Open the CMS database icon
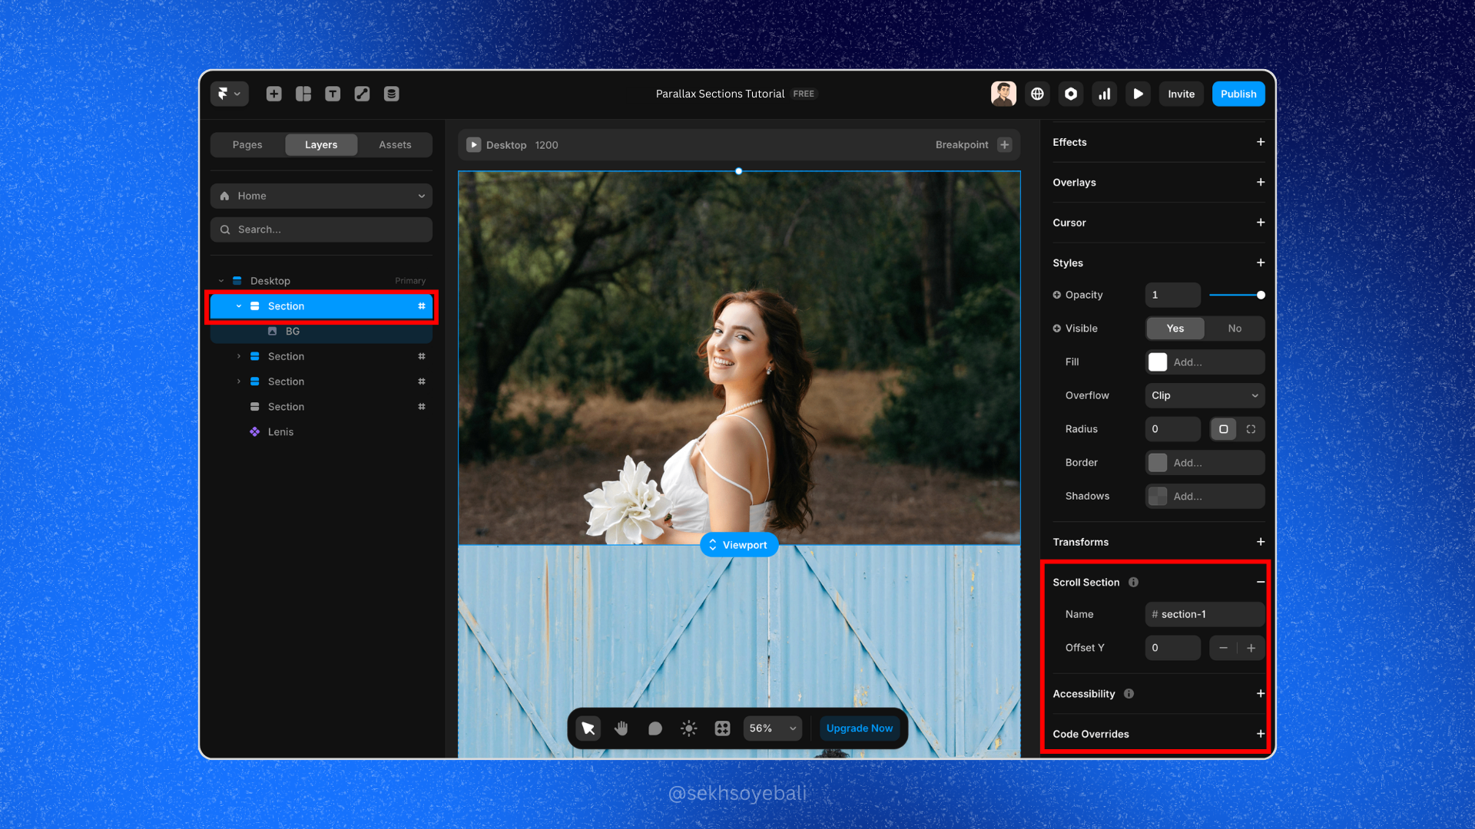The image size is (1475, 829). (x=391, y=94)
